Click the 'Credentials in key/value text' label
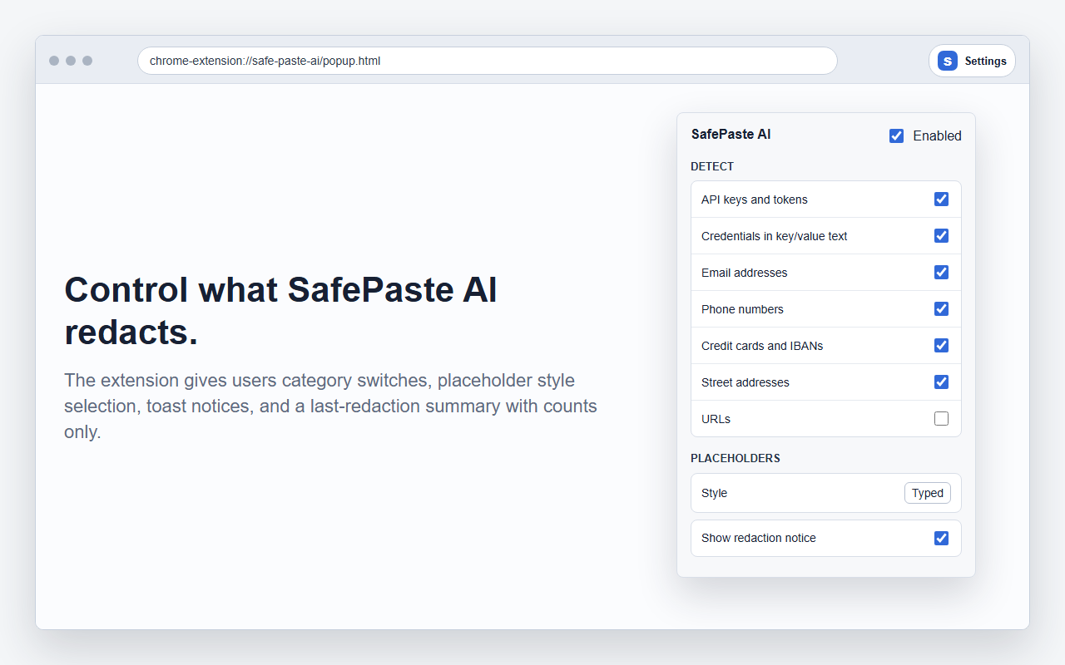The image size is (1065, 665). click(x=774, y=236)
